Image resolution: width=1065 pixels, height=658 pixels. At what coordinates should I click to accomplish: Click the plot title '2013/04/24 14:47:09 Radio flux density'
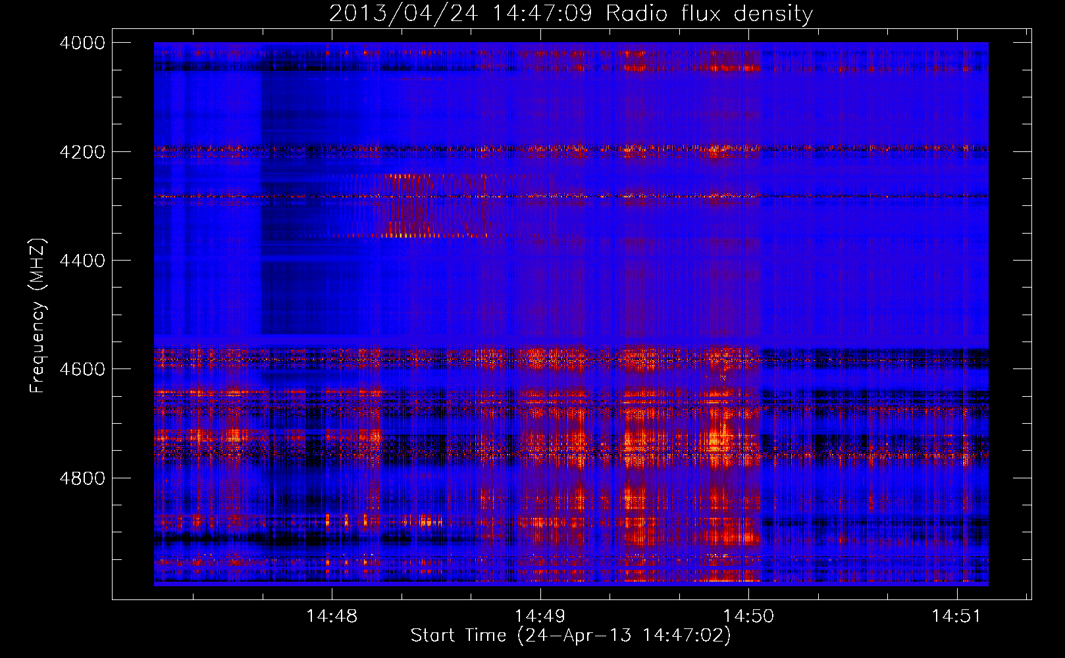tap(571, 14)
